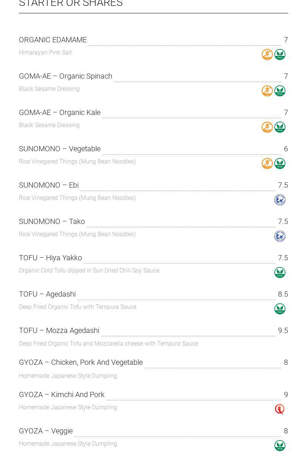The height and width of the screenshot is (459, 291).
Task: Select the ORGANIC EDAMAME item title
Action: [x=53, y=40]
